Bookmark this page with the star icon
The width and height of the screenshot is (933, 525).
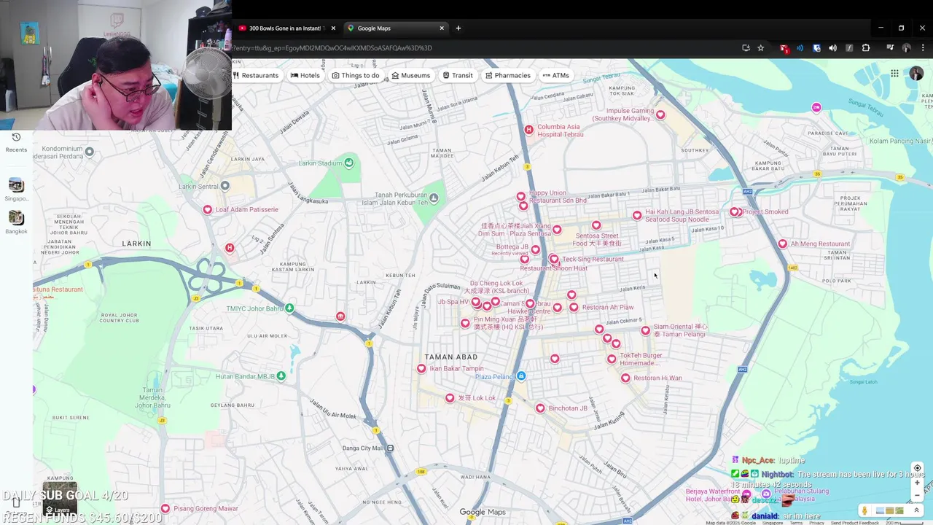click(761, 48)
